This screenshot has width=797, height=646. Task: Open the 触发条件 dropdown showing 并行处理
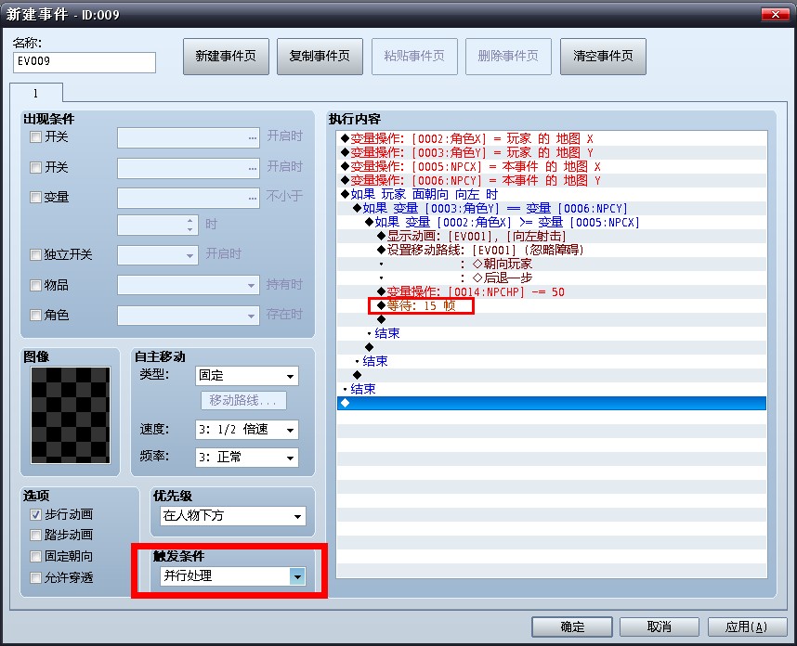tap(233, 576)
